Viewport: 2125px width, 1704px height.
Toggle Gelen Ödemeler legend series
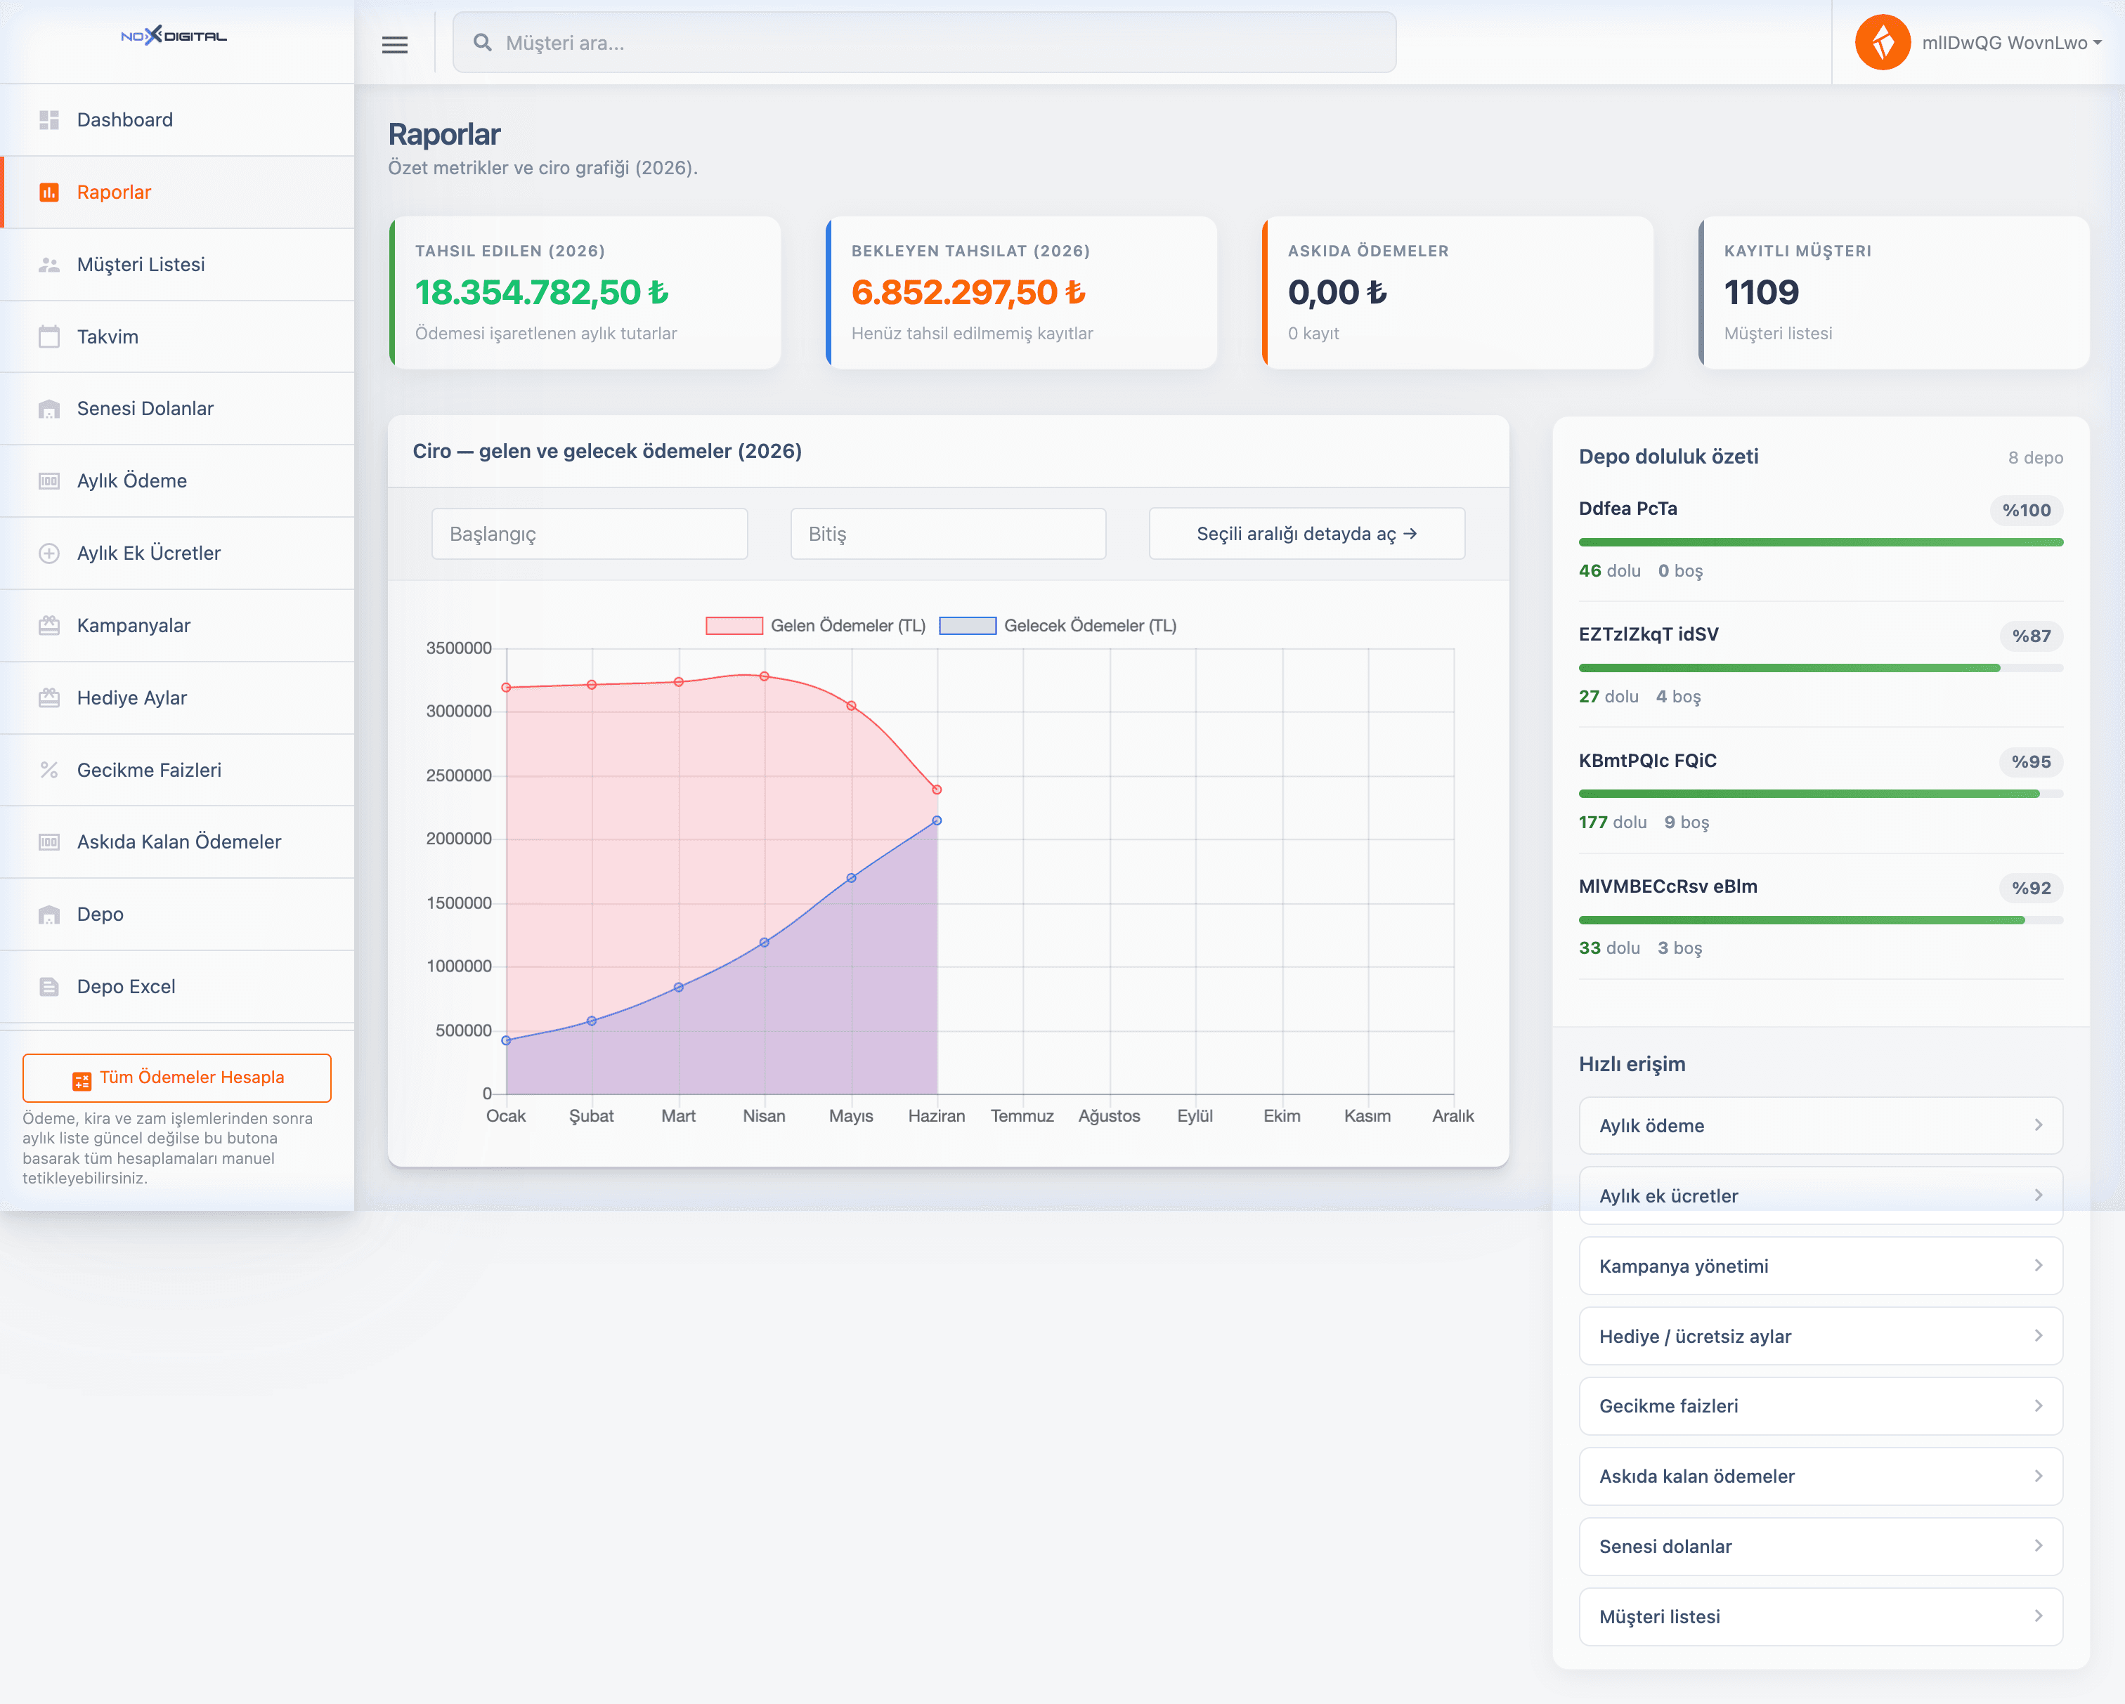click(816, 625)
